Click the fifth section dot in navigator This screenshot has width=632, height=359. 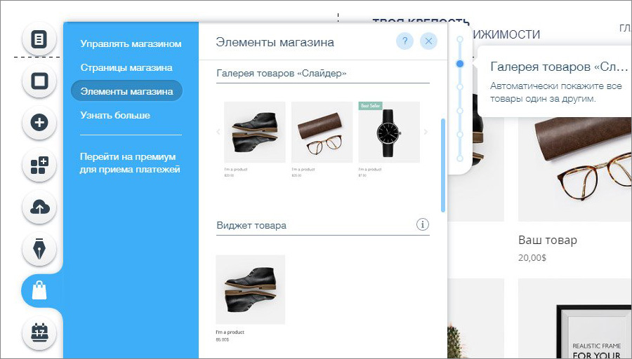(x=460, y=135)
